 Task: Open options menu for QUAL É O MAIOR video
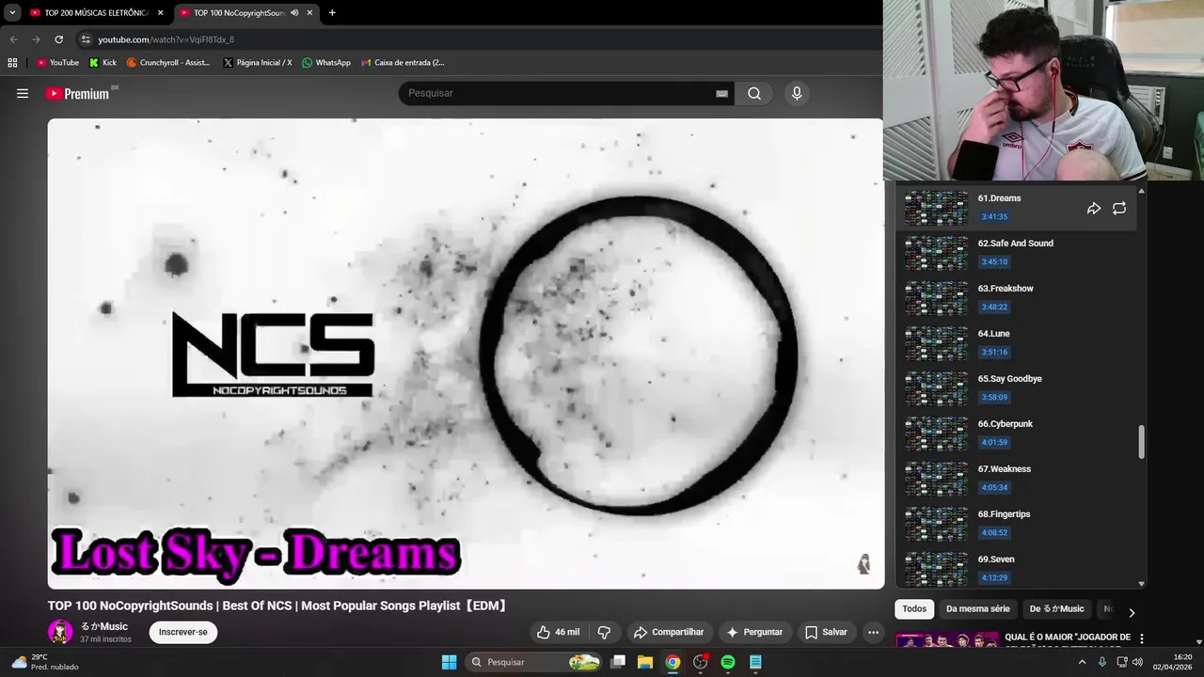click(x=1142, y=638)
